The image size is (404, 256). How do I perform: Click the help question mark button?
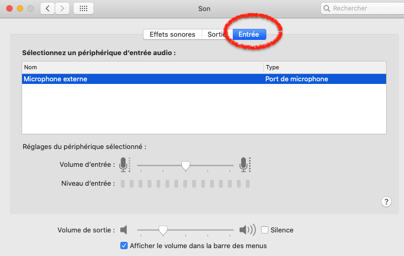[x=386, y=201]
